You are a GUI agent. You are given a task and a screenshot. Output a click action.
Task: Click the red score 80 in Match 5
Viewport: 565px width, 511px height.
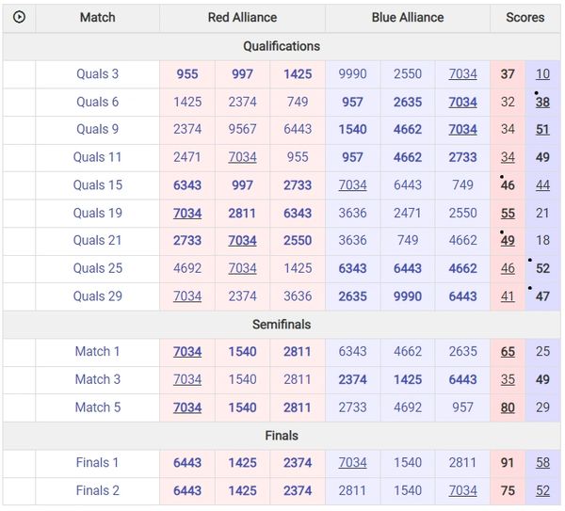coord(508,407)
